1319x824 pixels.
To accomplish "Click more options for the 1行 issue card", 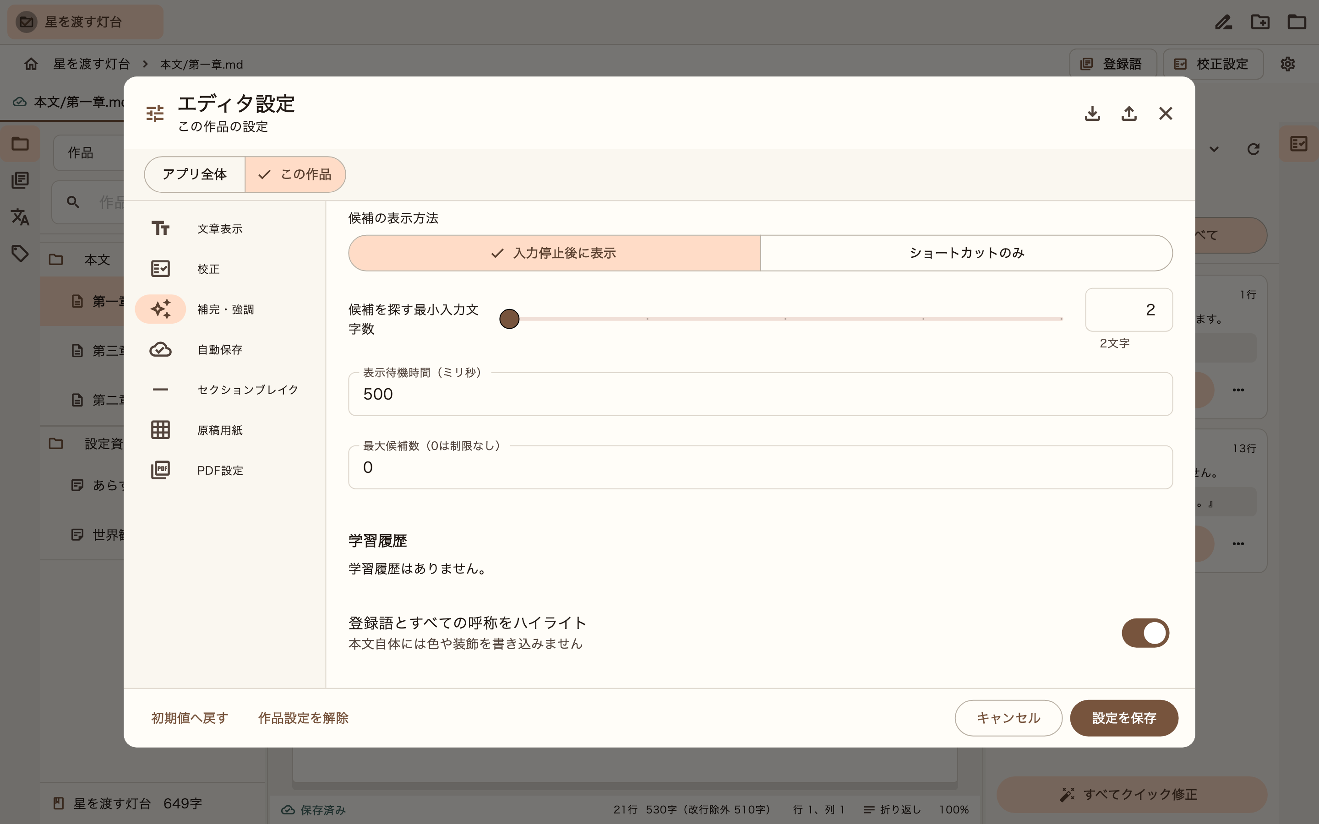I will click(1238, 390).
